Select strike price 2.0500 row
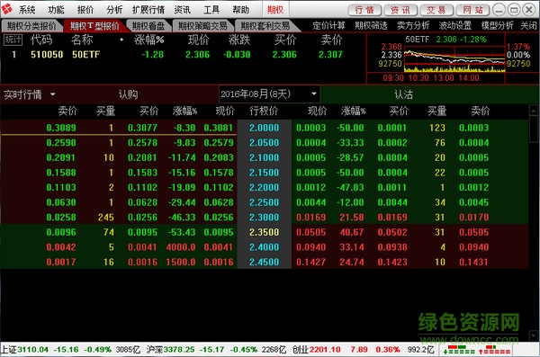 click(x=264, y=142)
